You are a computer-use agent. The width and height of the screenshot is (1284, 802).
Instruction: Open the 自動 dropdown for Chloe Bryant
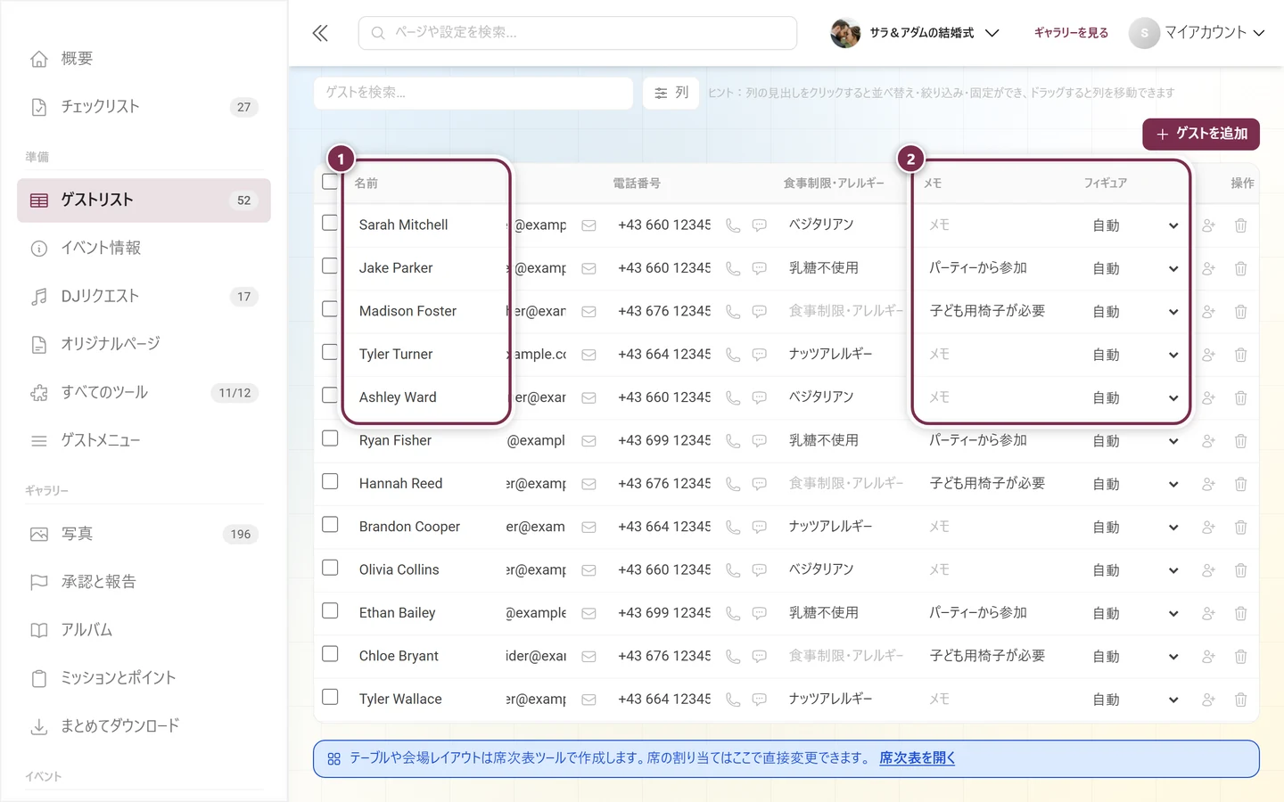pyautogui.click(x=1135, y=657)
